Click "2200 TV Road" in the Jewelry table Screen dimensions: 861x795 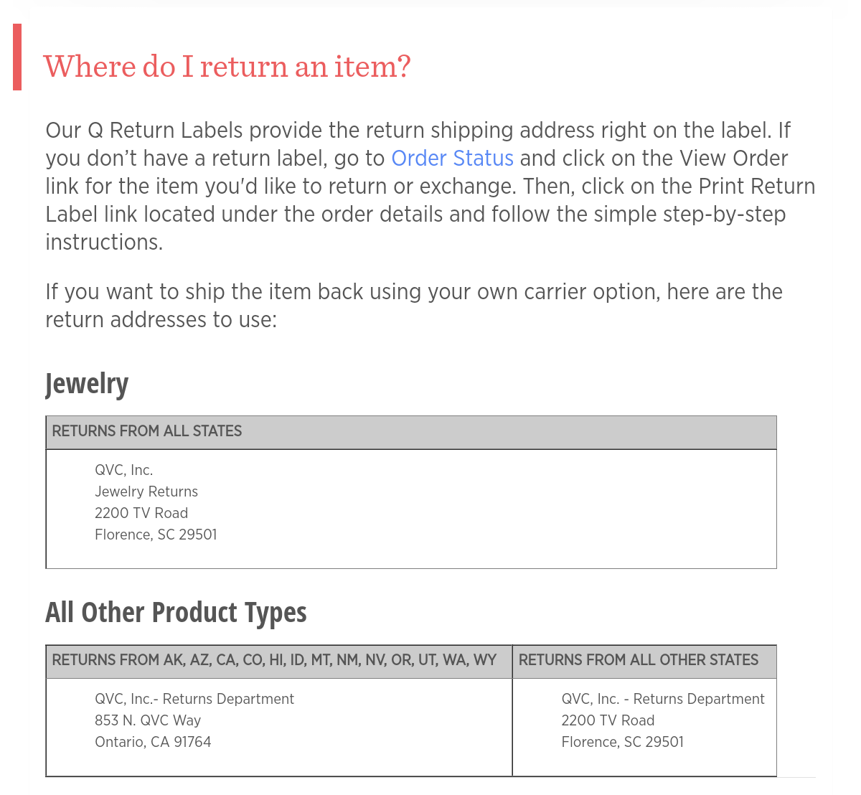coord(141,513)
